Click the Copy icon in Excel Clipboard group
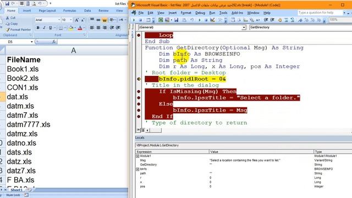This screenshot has height=198, width=352. point(8,24)
